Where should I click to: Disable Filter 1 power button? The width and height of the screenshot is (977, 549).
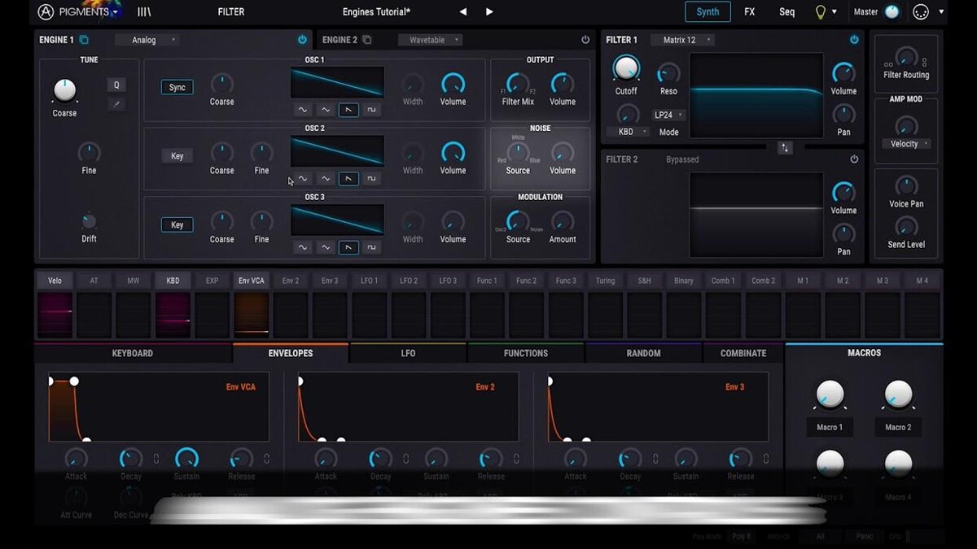pyautogui.click(x=854, y=40)
